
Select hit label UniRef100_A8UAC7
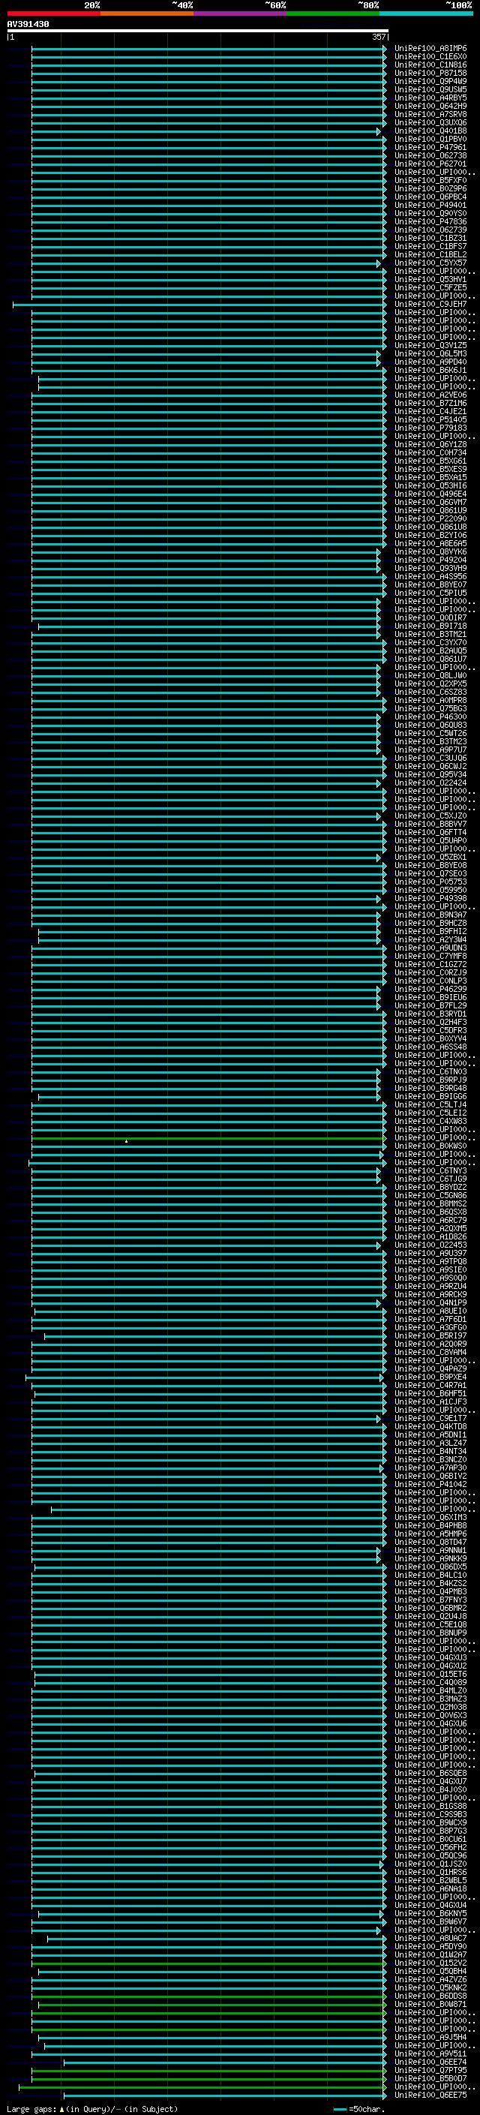pyautogui.click(x=430, y=1938)
